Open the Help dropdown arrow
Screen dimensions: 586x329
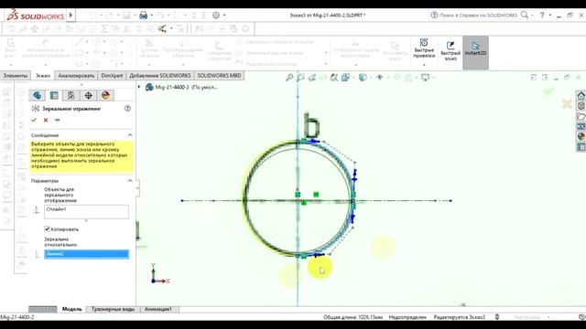click(x=550, y=16)
